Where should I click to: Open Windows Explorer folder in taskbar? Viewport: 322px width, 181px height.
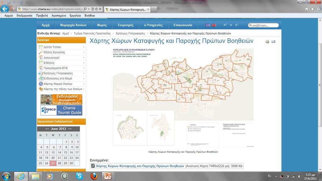[x=36, y=176]
